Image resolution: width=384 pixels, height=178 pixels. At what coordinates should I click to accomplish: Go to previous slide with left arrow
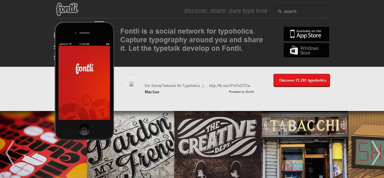(x=10, y=153)
